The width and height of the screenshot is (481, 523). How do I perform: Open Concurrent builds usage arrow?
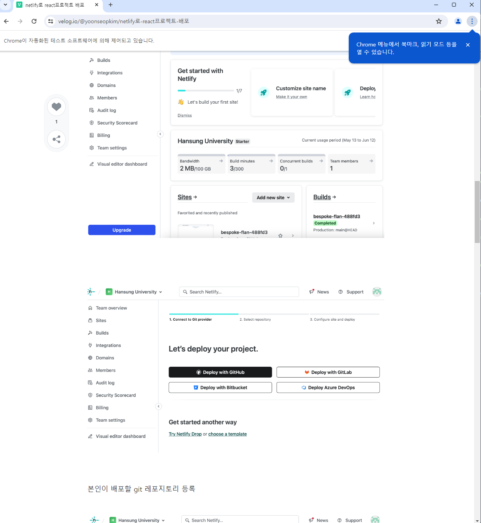[x=321, y=161]
